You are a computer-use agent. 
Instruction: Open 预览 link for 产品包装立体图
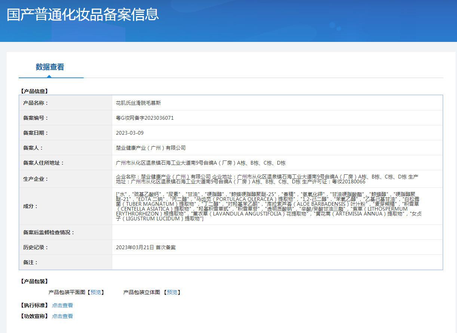pos(172,292)
